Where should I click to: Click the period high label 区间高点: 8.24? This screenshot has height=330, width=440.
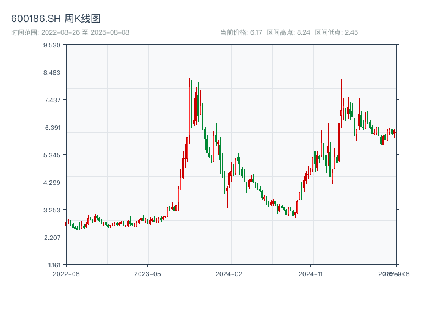click(x=288, y=32)
